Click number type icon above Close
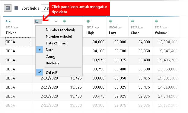 click(132, 21)
